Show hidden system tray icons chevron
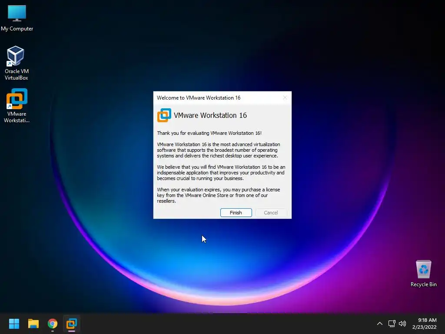Image resolution: width=445 pixels, height=334 pixels. [380, 324]
